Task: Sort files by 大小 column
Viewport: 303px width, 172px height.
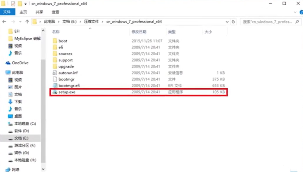Action: (x=208, y=32)
